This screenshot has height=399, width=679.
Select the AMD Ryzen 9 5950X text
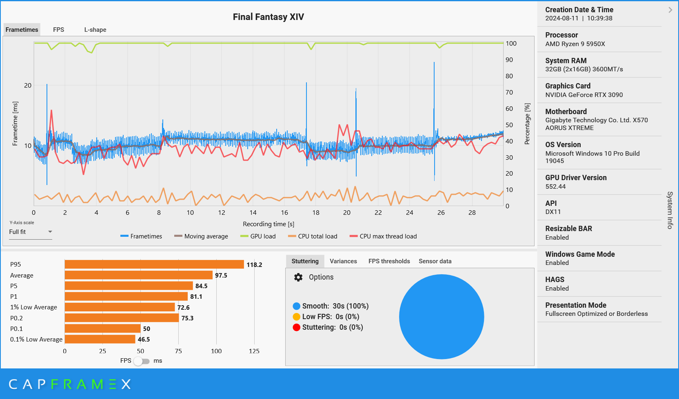575,44
